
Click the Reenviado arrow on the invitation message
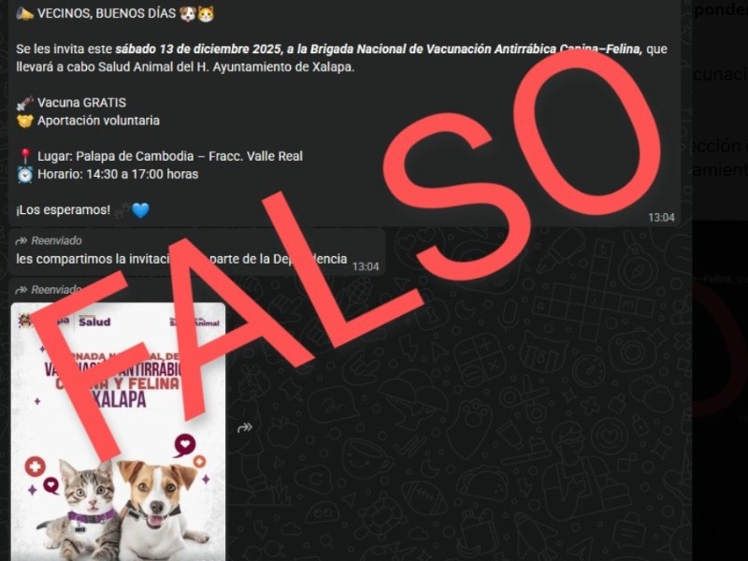(21, 240)
